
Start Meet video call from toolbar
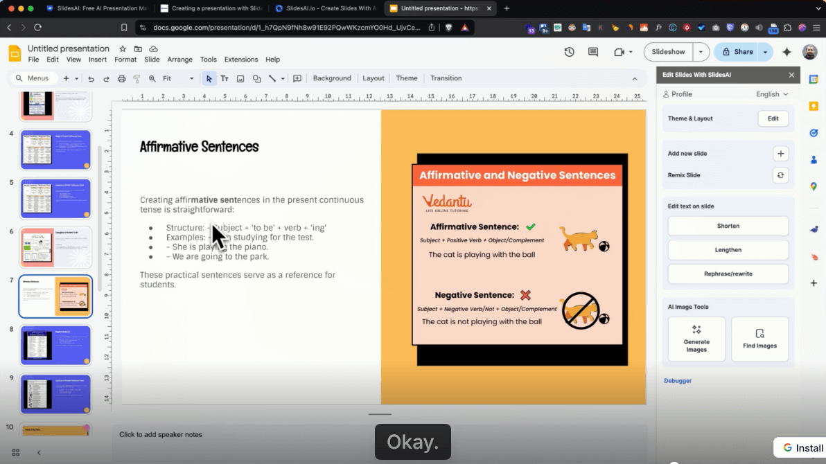tap(619, 52)
